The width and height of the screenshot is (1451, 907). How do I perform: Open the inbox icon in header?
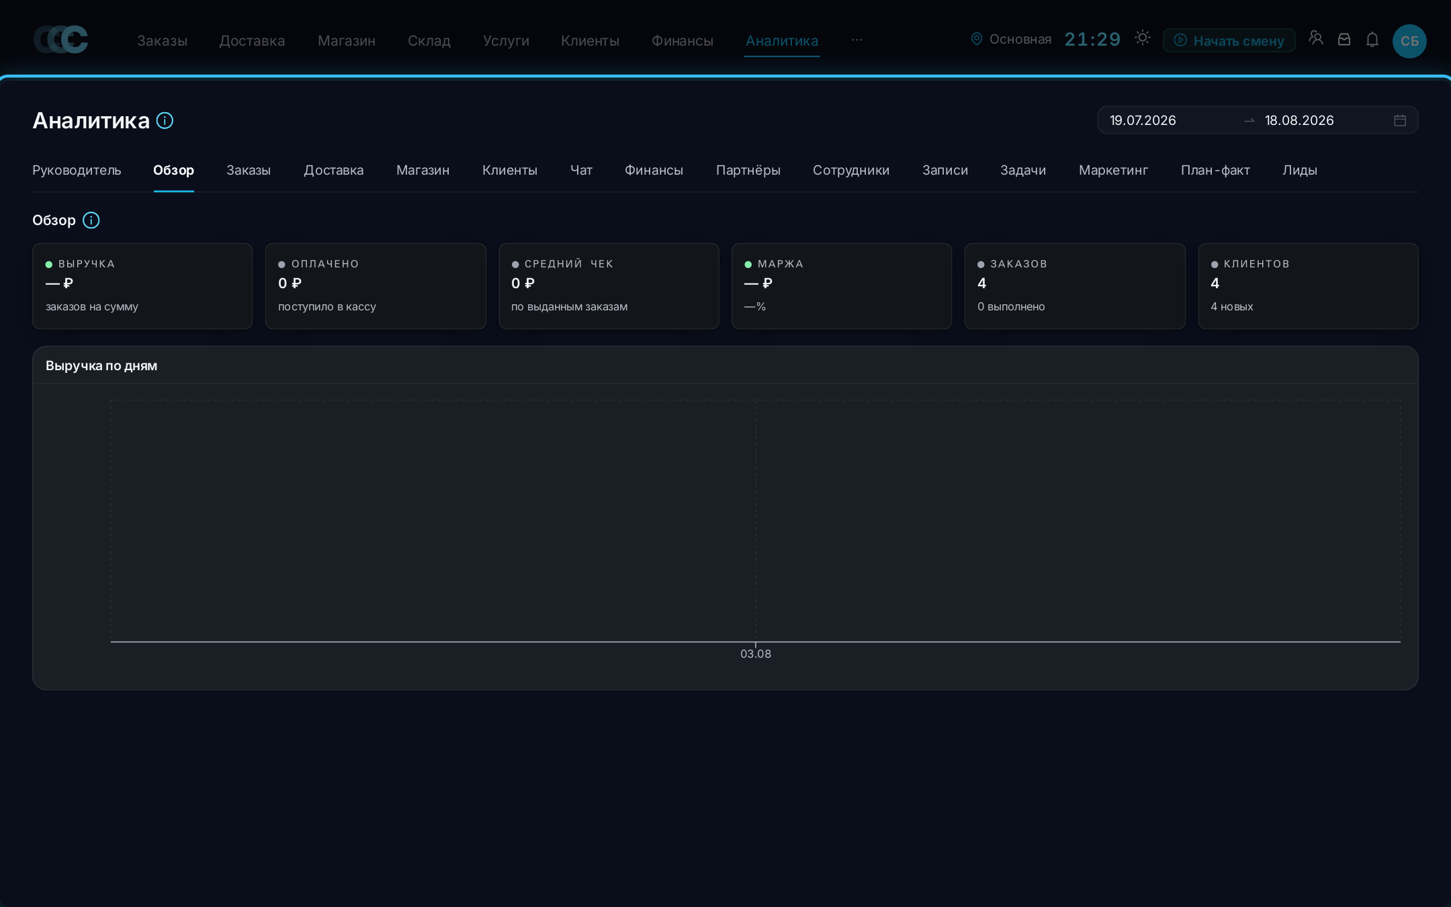coord(1344,40)
